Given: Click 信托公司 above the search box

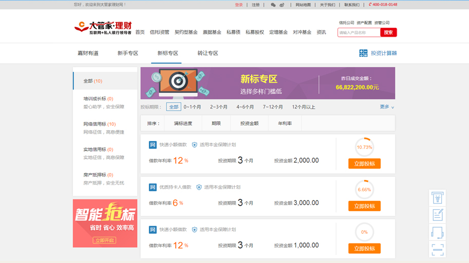Looking at the screenshot, I should (346, 23).
